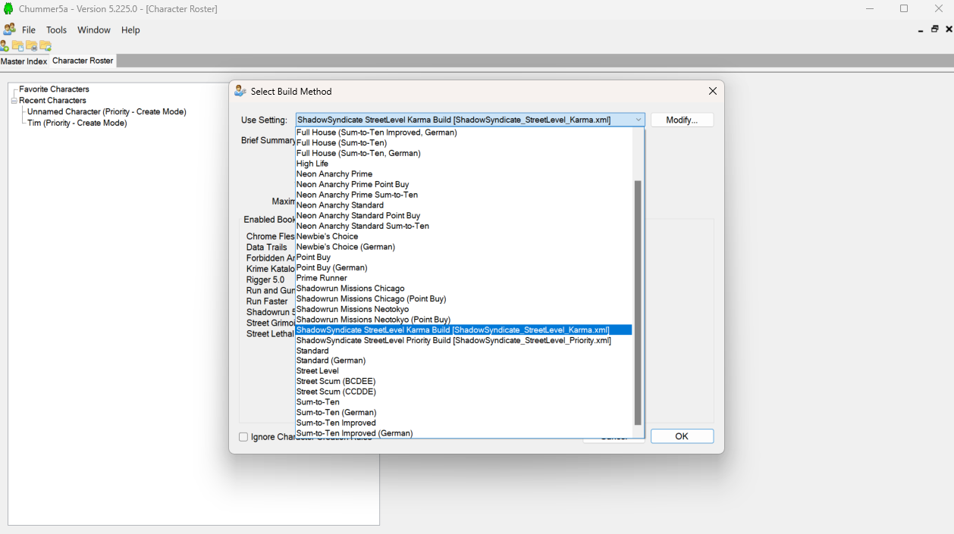Screen dimensions: 954x534
Task: Click Rigger 5.0 in the enabled books
Action: [265, 280]
